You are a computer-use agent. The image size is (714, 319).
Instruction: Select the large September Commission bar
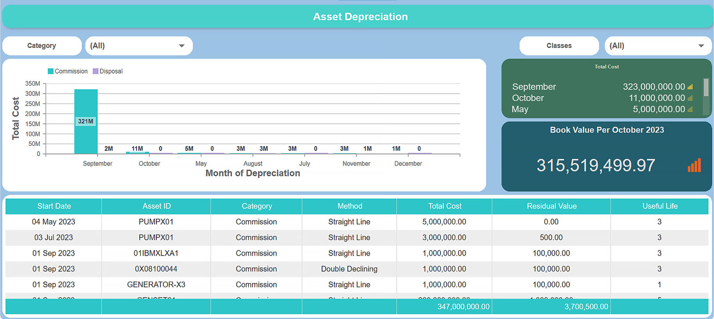point(86,121)
